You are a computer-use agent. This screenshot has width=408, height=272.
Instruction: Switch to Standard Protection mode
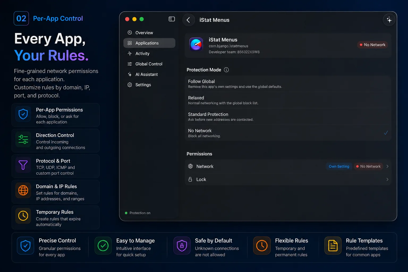(288, 117)
